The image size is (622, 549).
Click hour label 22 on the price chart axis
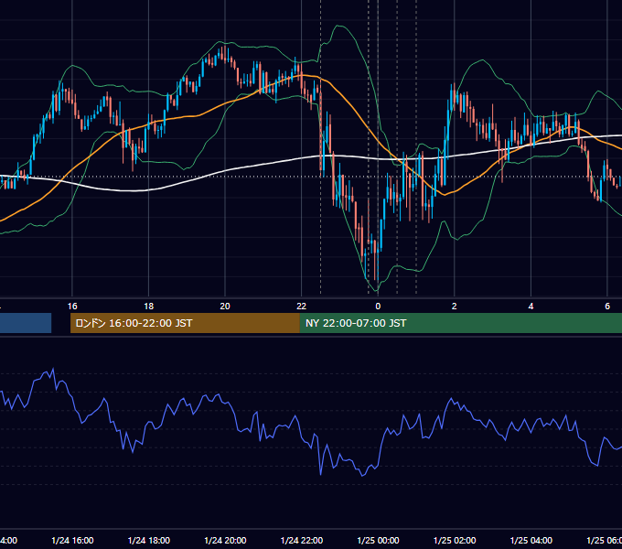302,307
